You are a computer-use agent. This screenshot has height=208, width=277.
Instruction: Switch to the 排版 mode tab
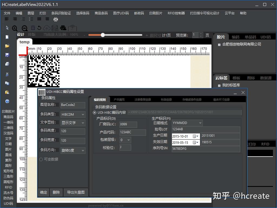(x=32, y=34)
